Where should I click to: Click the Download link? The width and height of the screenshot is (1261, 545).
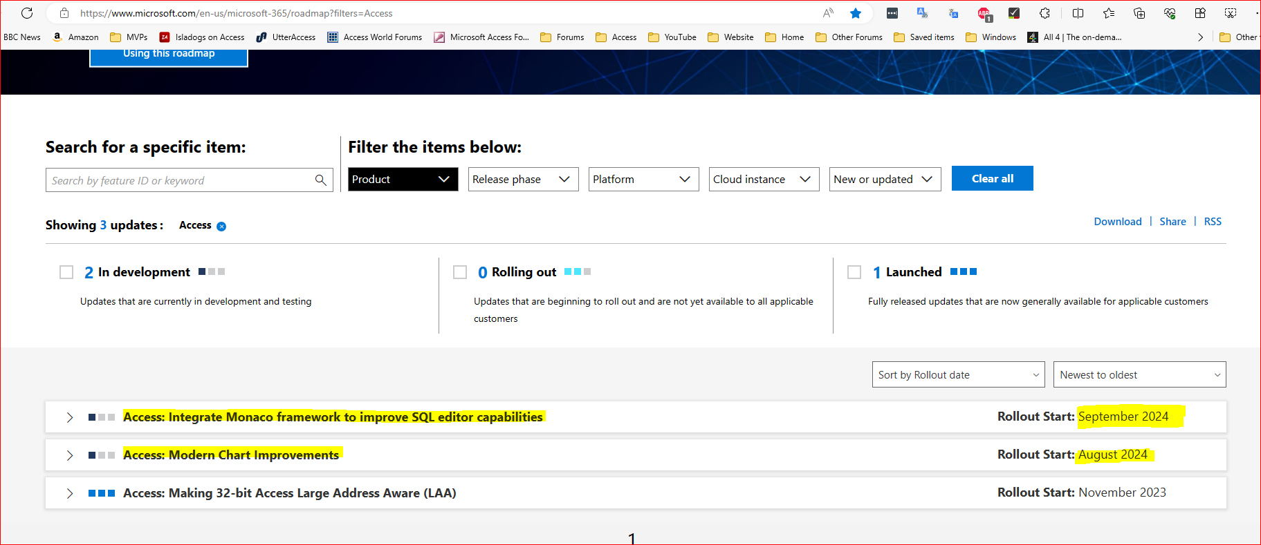[x=1117, y=222]
